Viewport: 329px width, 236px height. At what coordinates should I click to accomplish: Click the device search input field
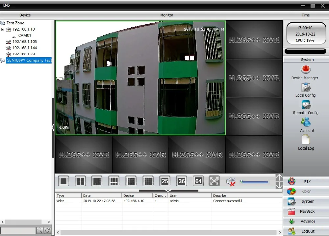(x=18, y=230)
